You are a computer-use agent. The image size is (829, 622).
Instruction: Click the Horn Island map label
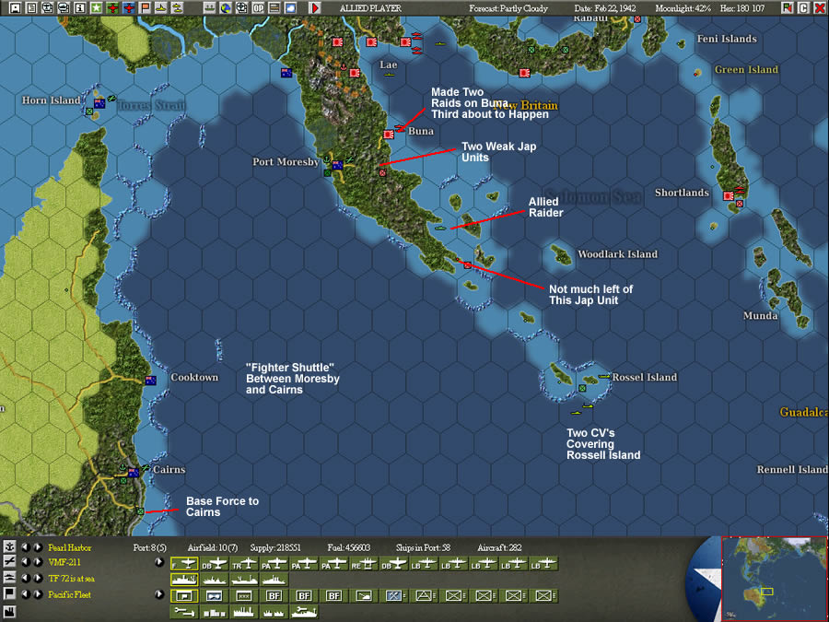[x=52, y=100]
